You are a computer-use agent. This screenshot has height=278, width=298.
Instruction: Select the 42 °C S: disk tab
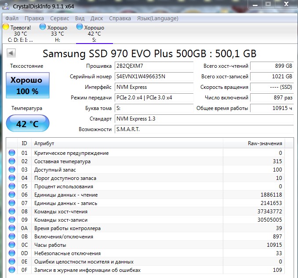coord(94,33)
